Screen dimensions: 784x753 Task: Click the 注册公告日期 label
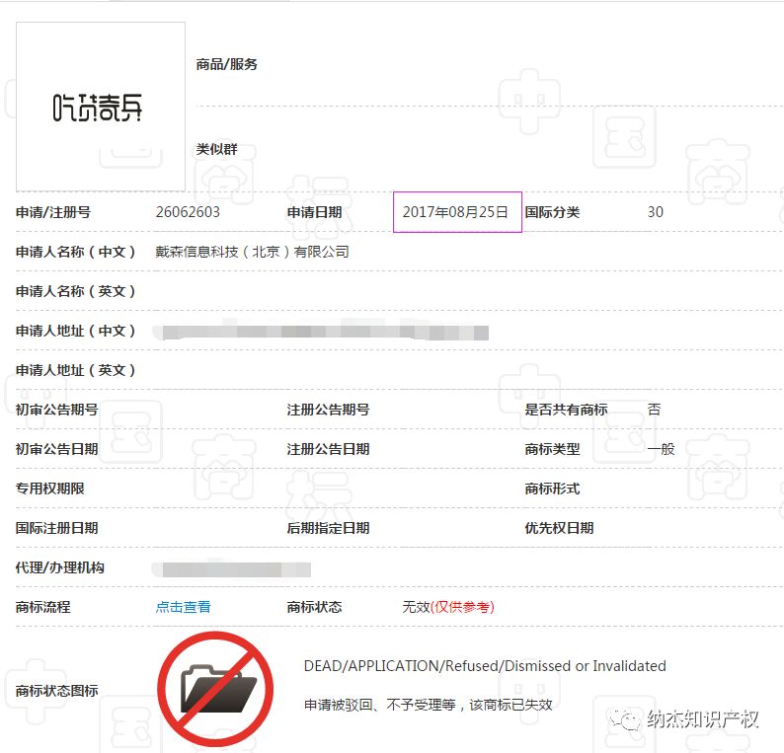(x=328, y=449)
